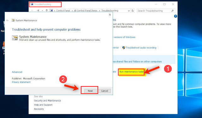Expand the address bar history dropdown
This screenshot has height=118, width=202.
(x=129, y=11)
